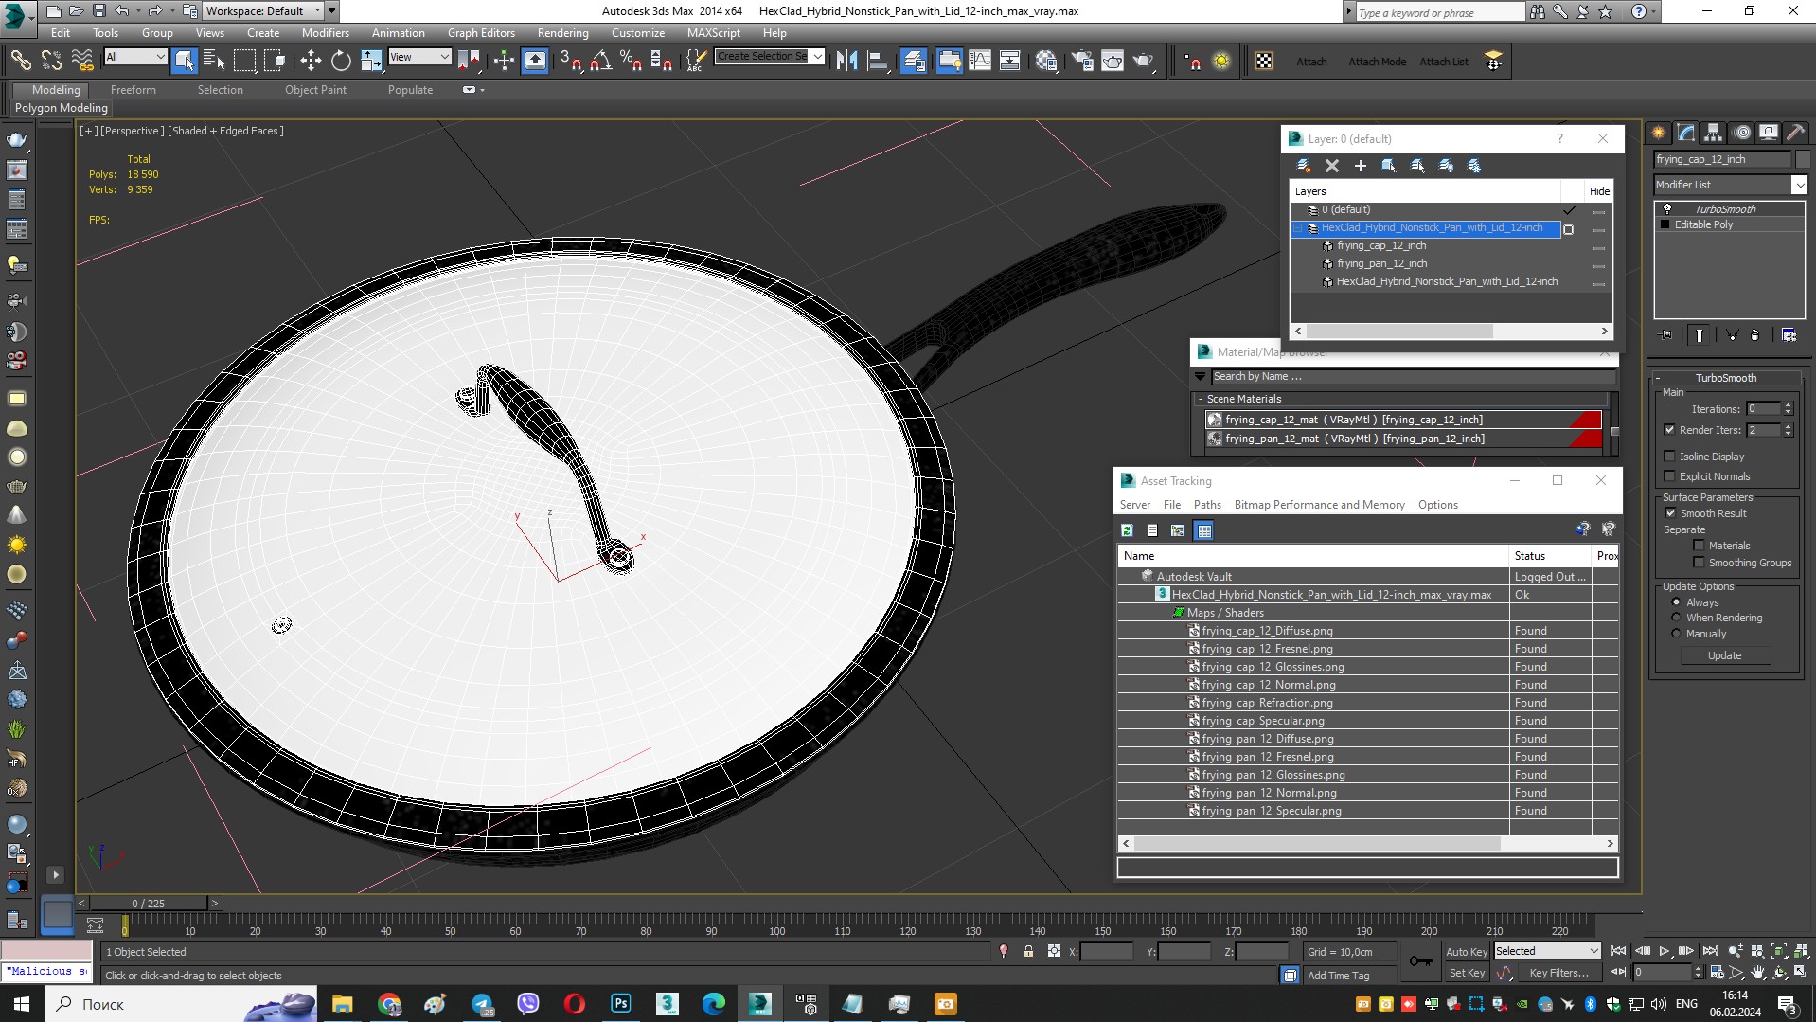Image resolution: width=1816 pixels, height=1022 pixels.
Task: Open the key filter Selected dropdown
Action: pos(1547,951)
